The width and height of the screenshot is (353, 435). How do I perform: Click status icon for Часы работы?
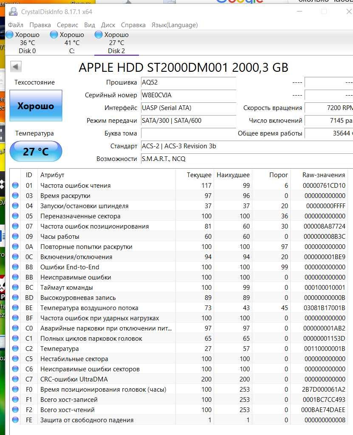click(x=15, y=236)
